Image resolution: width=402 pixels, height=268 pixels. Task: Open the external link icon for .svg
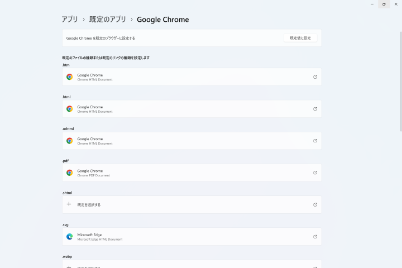[x=315, y=237]
